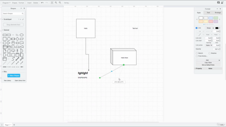Click Set as Default Style button
This screenshot has width=226, height=127.
click(208, 65)
